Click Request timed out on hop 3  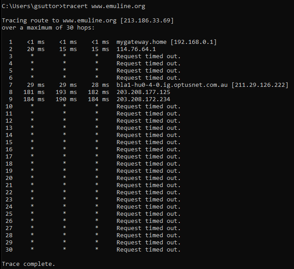coord(148,56)
